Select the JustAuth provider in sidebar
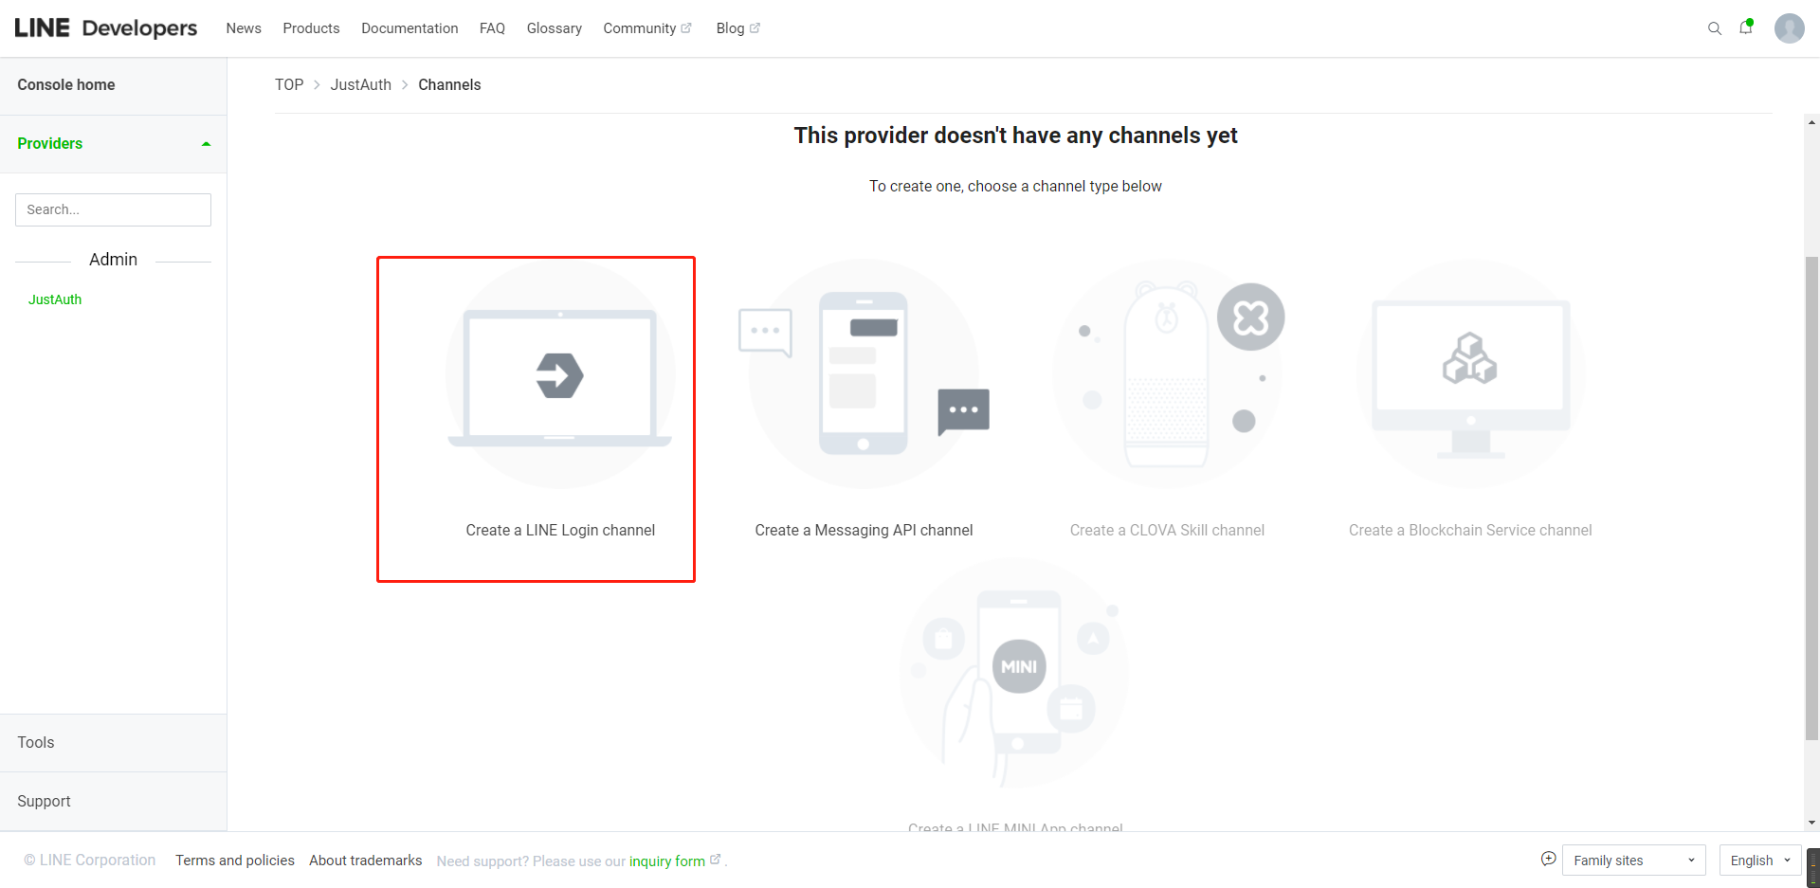Screen dimensions: 1820x888 pos(55,299)
